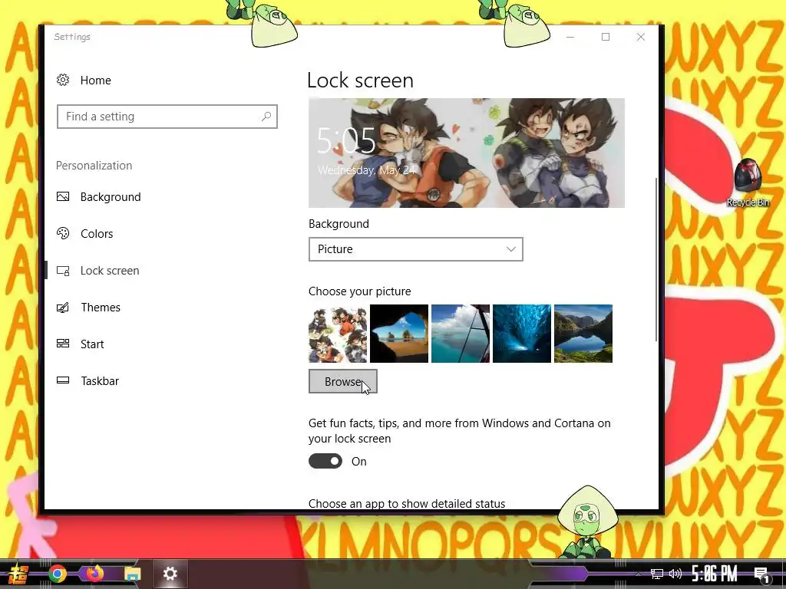This screenshot has height=589, width=786.
Task: Show hidden tray icons chevron
Action: pyautogui.click(x=638, y=574)
